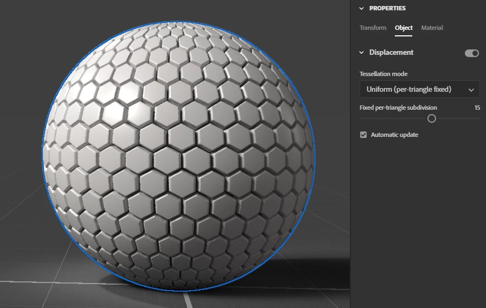486x308 pixels.
Task: Click the per-triangle subdivision slider handle
Action: [x=431, y=118]
